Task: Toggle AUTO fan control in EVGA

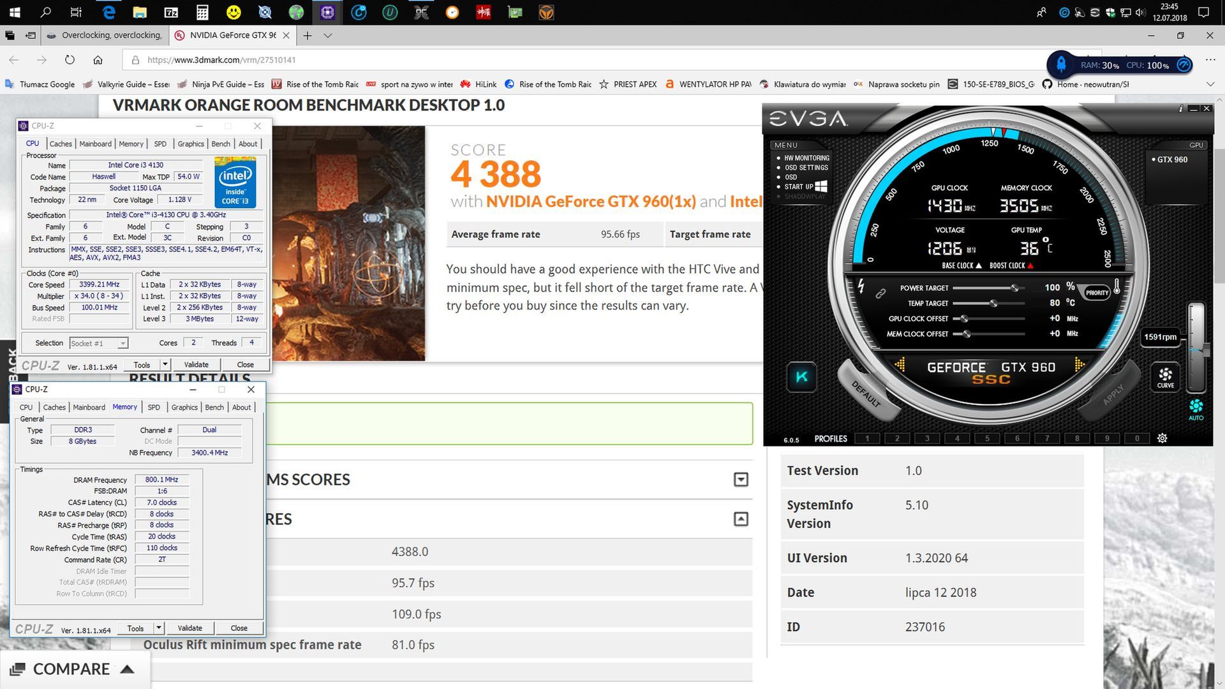Action: tap(1196, 410)
